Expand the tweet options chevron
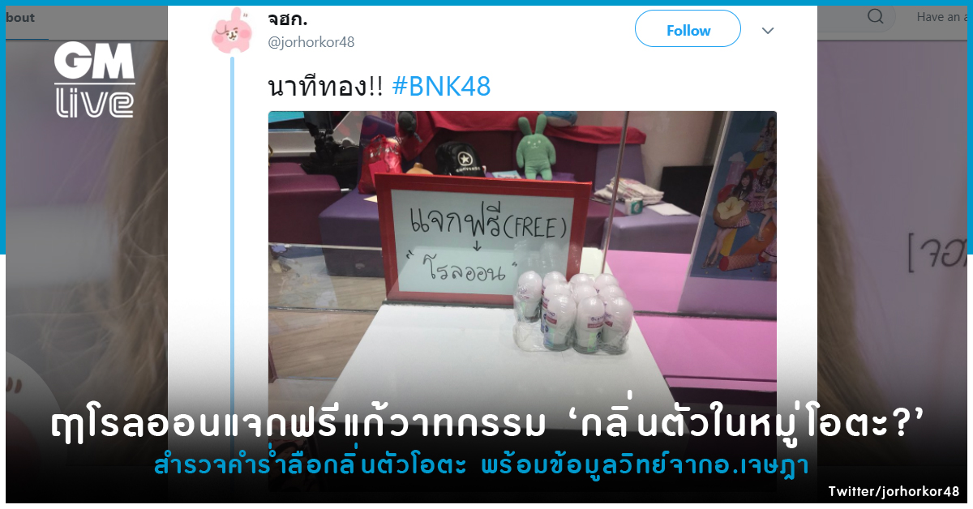 coord(767,31)
